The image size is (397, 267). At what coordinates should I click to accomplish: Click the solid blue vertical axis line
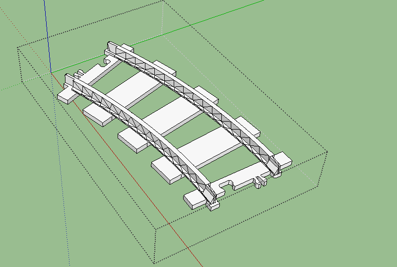(48, 37)
